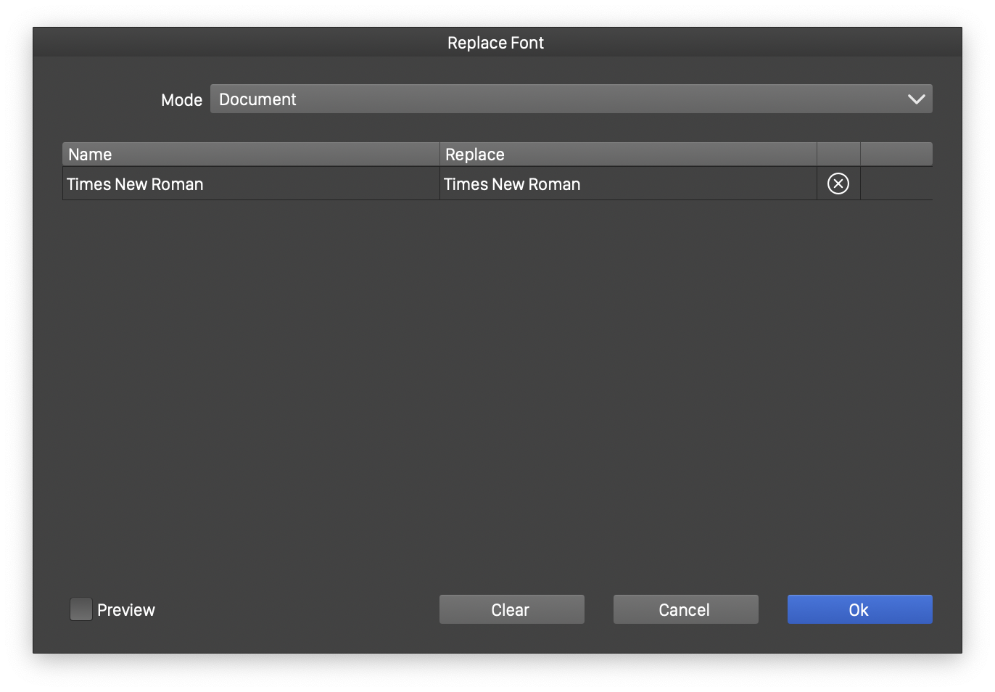Select the Document value in Mode selector
Viewport: 995px width, 692px height.
point(257,99)
